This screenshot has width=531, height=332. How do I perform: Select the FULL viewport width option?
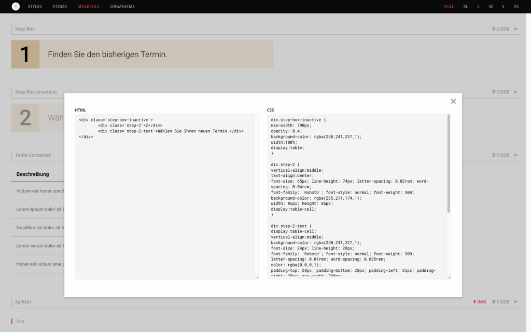click(x=449, y=6)
